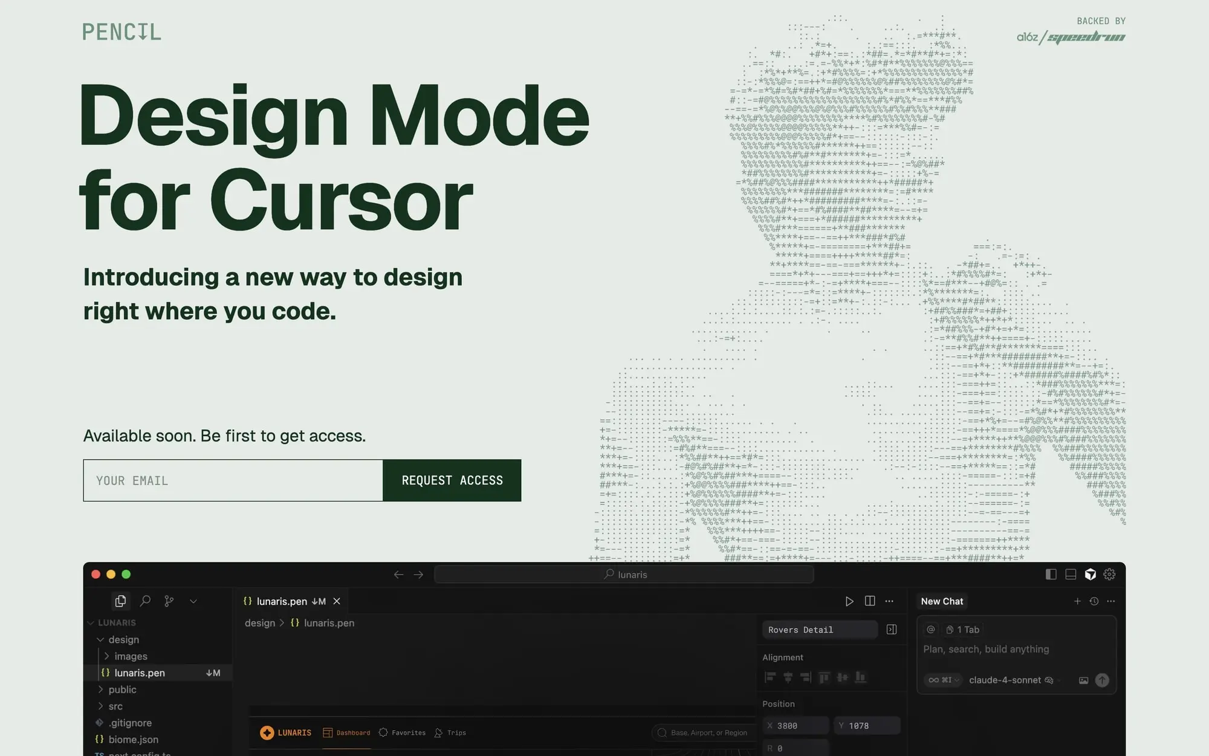
Task: Toggle the bottom panel layout
Action: 1071,575
